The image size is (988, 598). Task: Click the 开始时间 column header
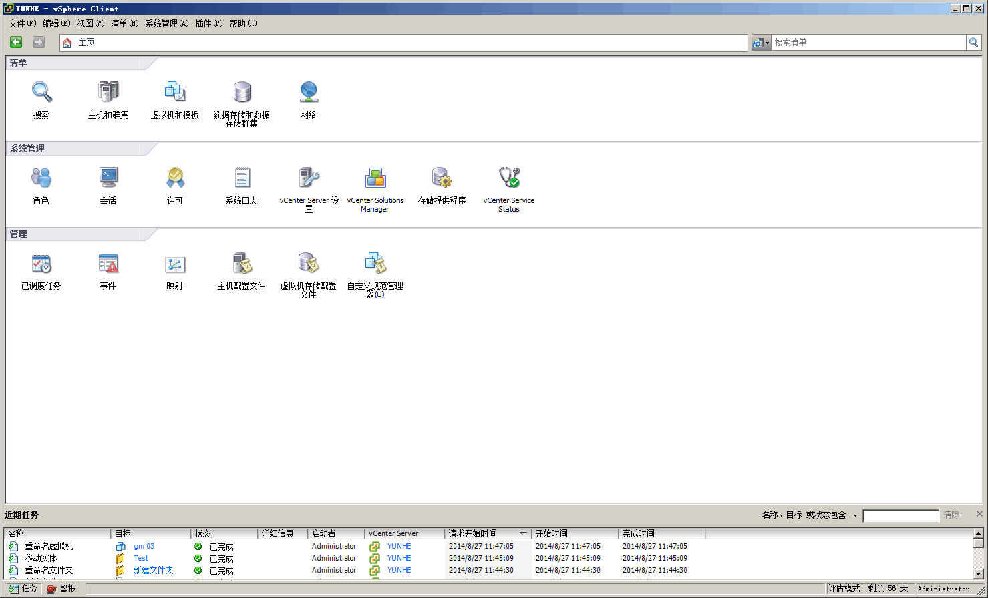(x=574, y=533)
